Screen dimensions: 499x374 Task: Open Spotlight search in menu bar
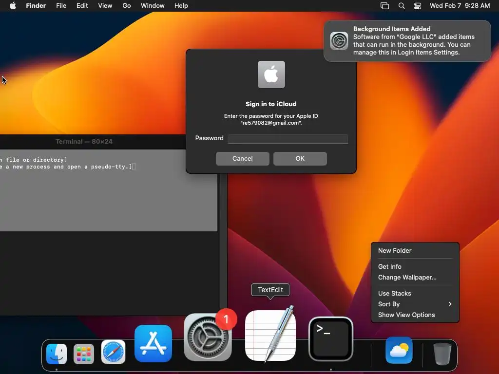[402, 6]
